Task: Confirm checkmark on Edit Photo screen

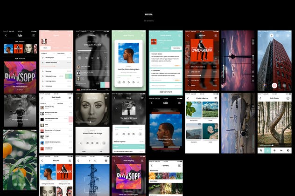Action: coord(288,98)
